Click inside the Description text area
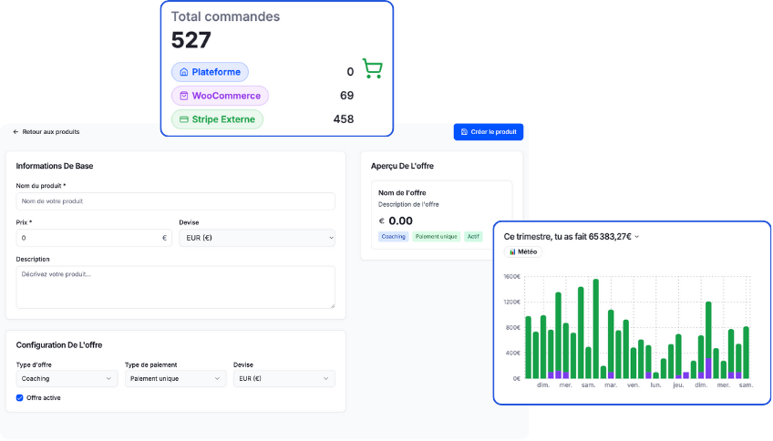This screenshot has width=773, height=441. [x=175, y=287]
